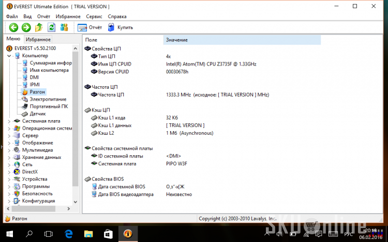Image resolution: width=388 pixels, height=242 pixels.
Task: Click the Отчёт report toolbar button
Action: point(89,27)
